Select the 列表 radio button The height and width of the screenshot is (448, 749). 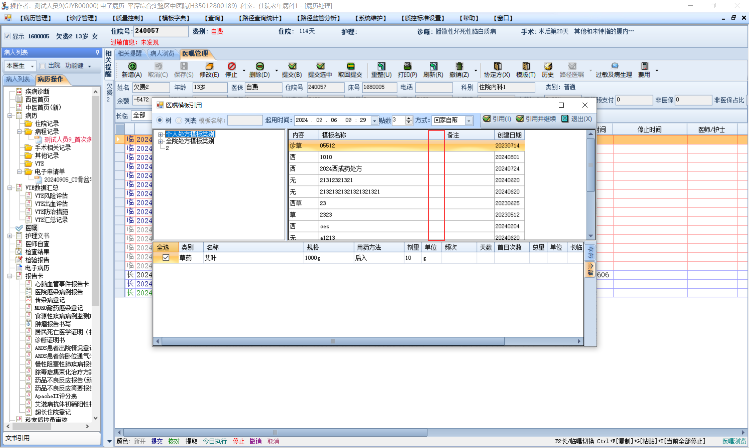[x=179, y=120]
